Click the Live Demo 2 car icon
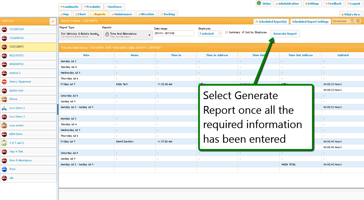Image resolution: width=364 pixels, height=200 pixels. 4,108
